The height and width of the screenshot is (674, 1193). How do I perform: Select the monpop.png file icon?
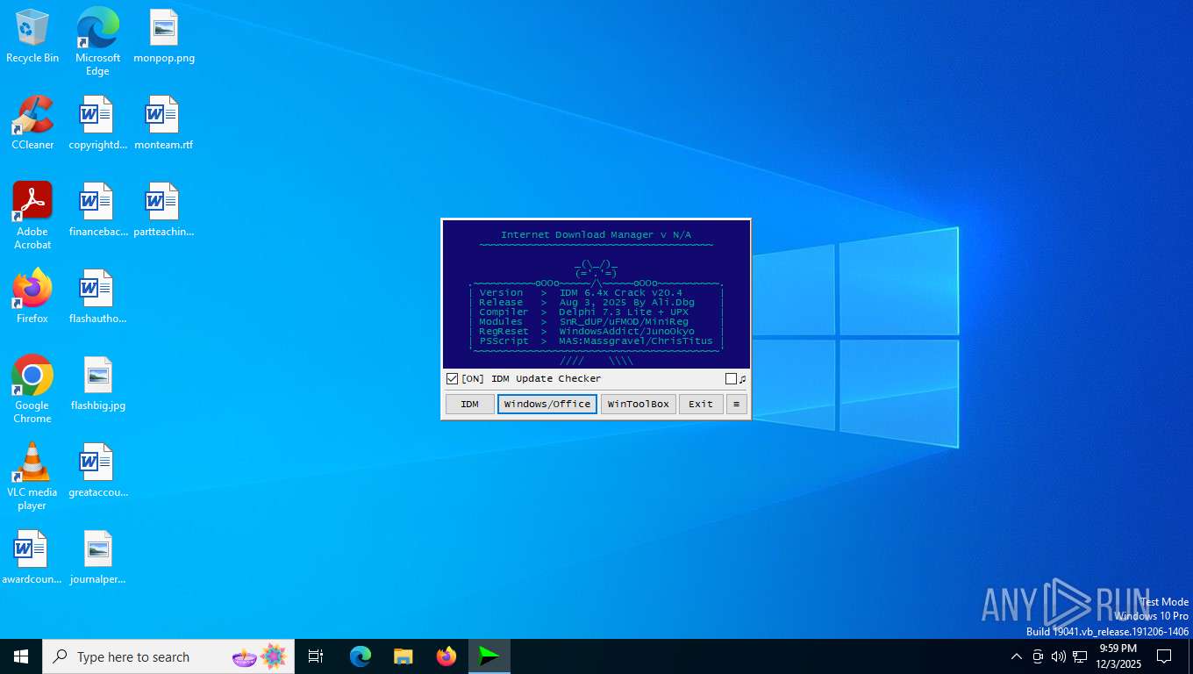click(164, 35)
